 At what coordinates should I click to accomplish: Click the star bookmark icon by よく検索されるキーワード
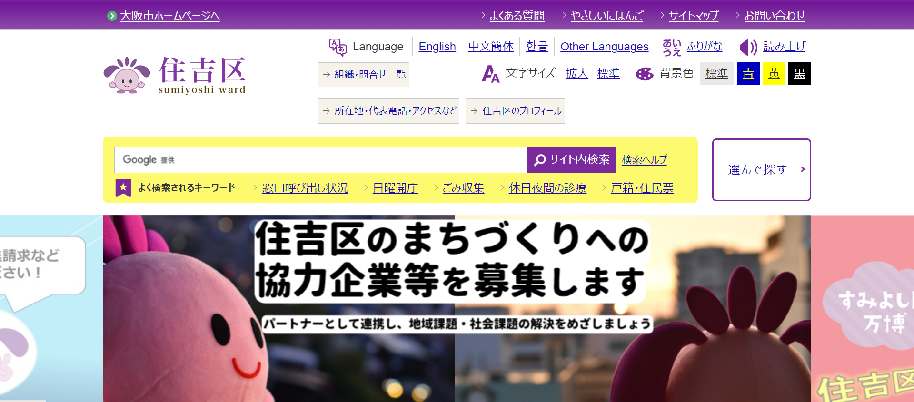123,188
